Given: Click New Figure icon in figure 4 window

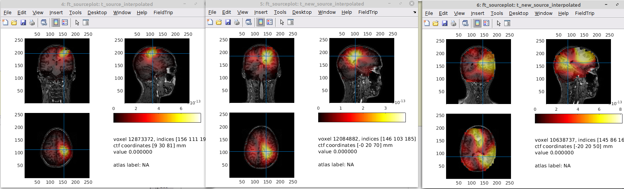Looking at the screenshot, I should pos(5,23).
